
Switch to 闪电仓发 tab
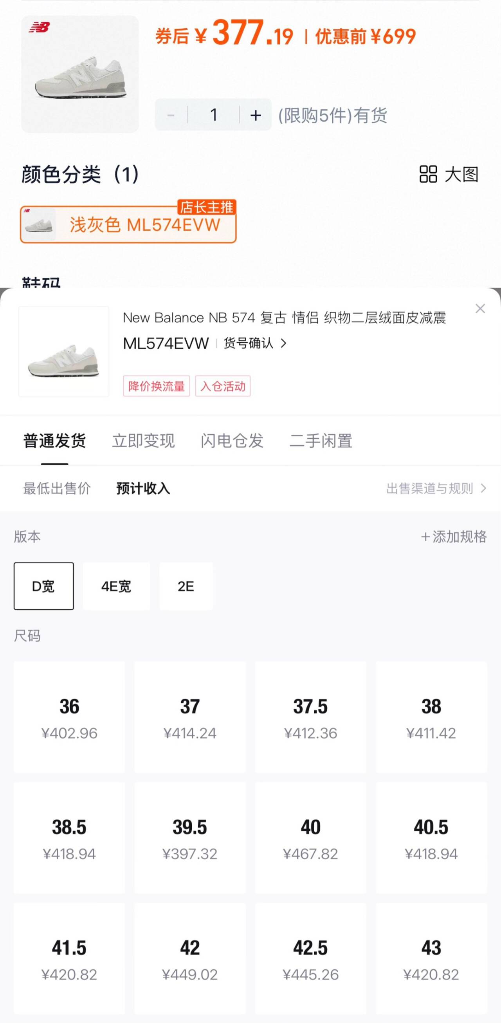232,440
